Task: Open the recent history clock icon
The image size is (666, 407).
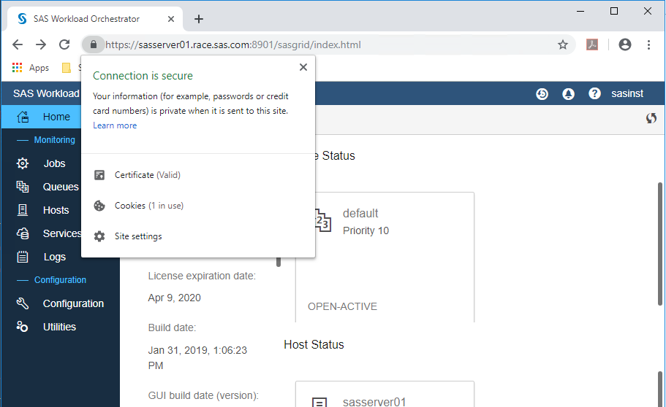Action: (x=542, y=94)
